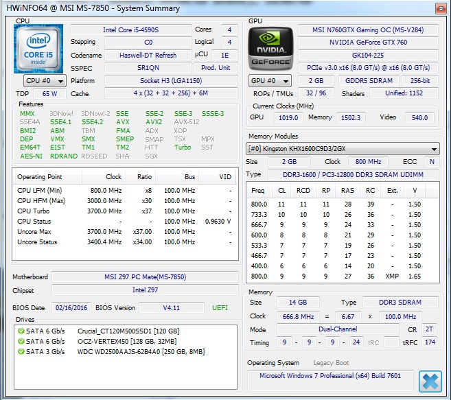Click the memory size 14 GB field

point(298,303)
